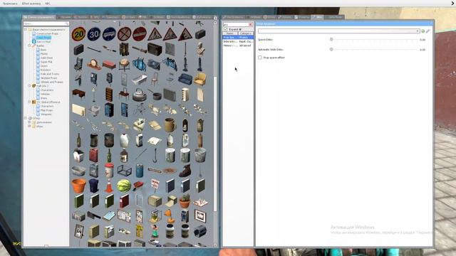Screen dimensions: 456x256
Task: Open Map Props under Global Offensive
Action: coord(46,110)
